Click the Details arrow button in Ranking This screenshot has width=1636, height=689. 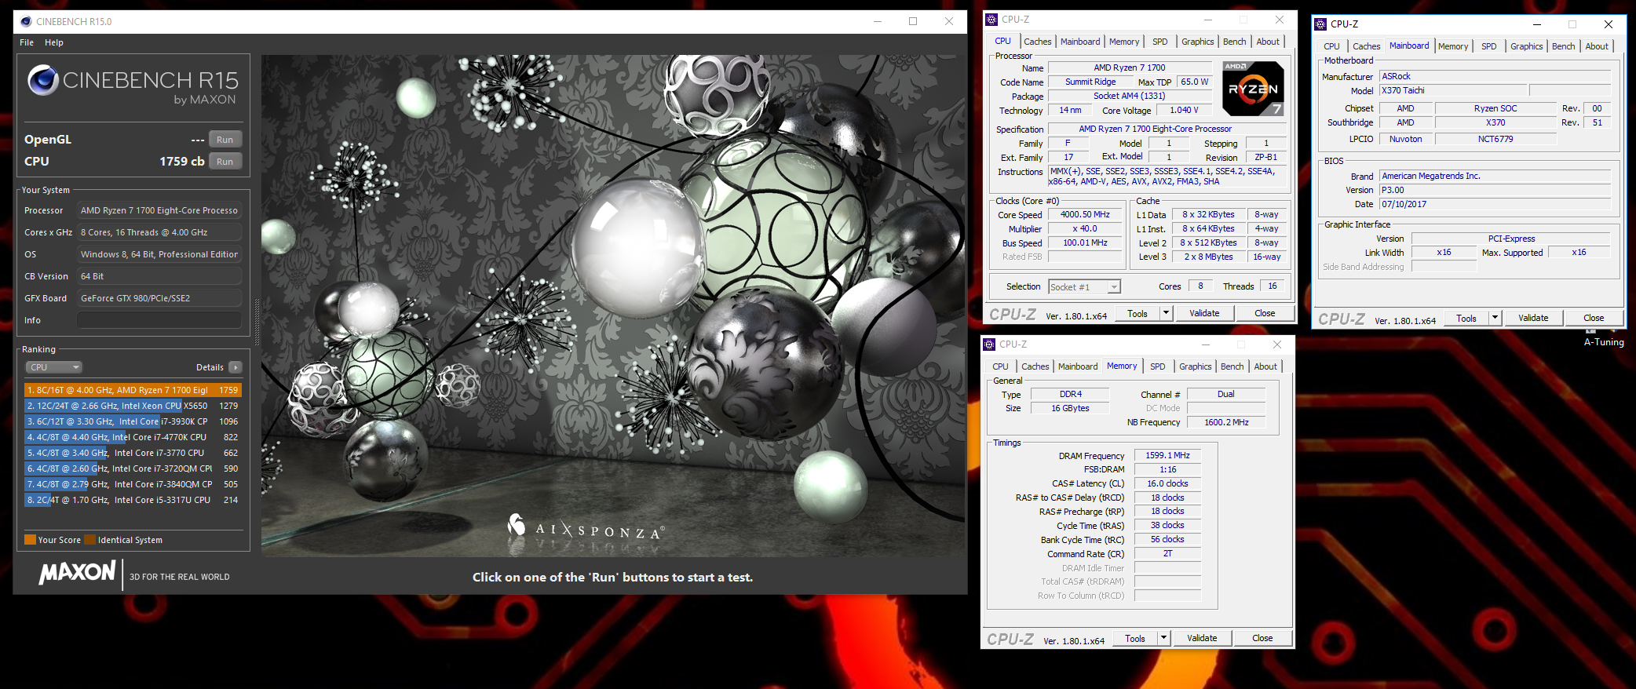pyautogui.click(x=236, y=367)
